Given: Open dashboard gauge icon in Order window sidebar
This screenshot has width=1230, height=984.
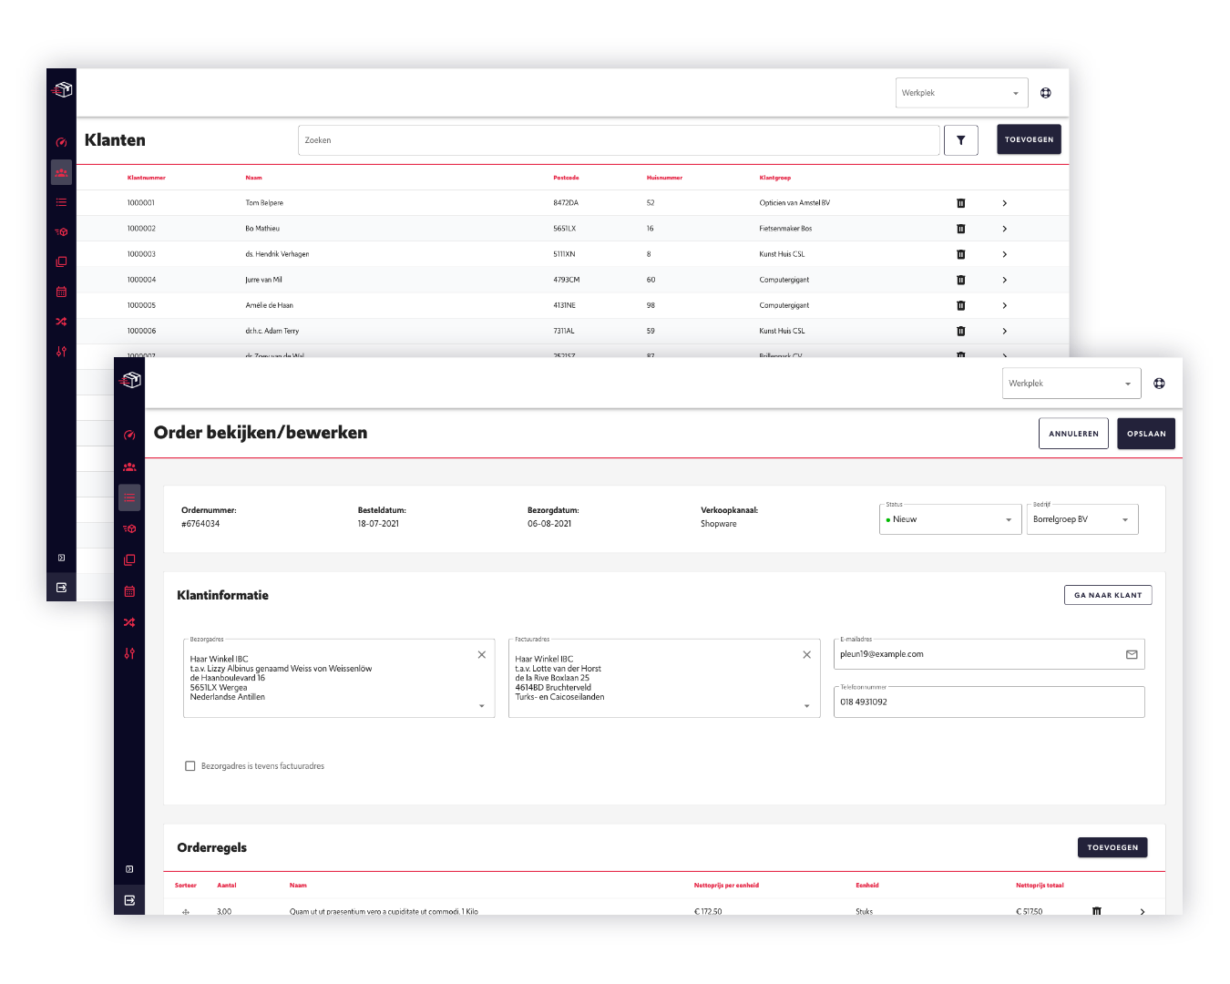Looking at the screenshot, I should point(129,436).
